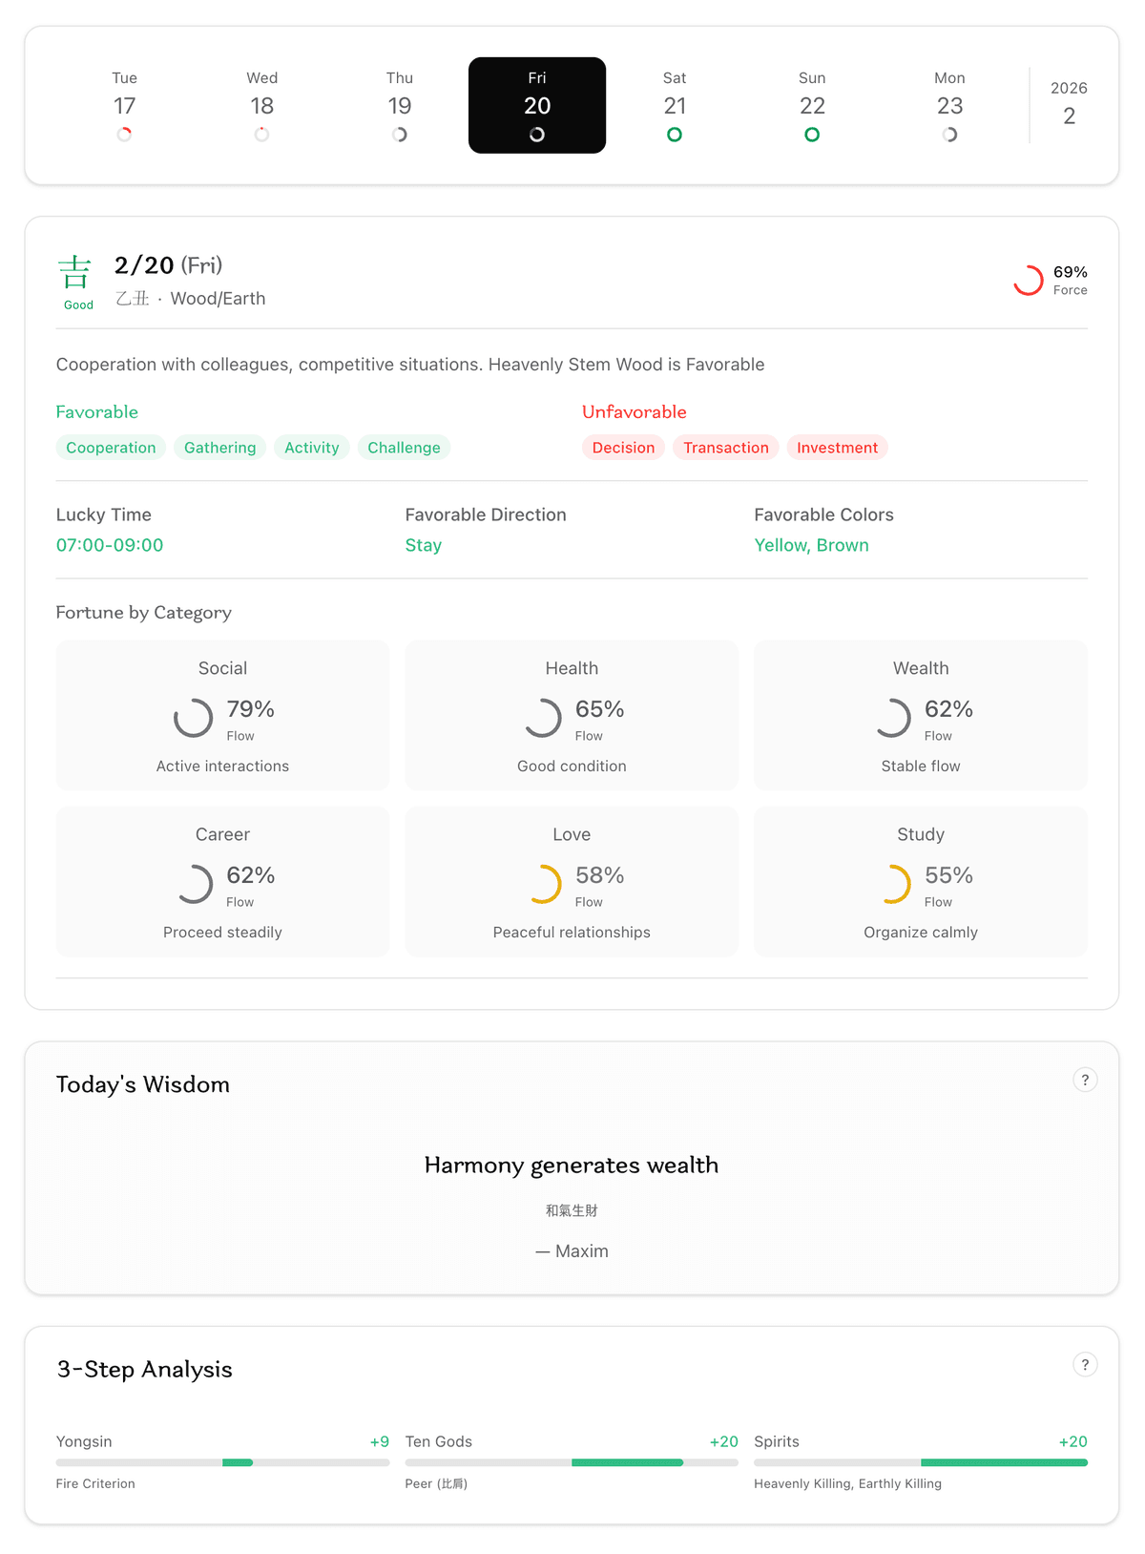Image resolution: width=1145 pixels, height=1554 pixels.
Task: Open help icon for 3-Step Analysis
Action: [1085, 1364]
